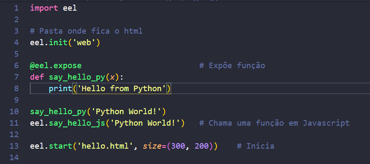Viewport: 370px width, 164px height.
Task: Click line number 1 in the gutter
Action: (16, 8)
